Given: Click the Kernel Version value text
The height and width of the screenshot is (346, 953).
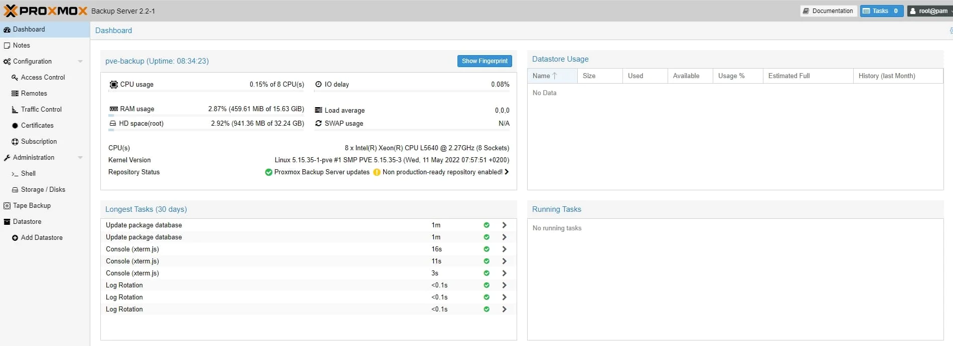Looking at the screenshot, I should click(x=392, y=160).
